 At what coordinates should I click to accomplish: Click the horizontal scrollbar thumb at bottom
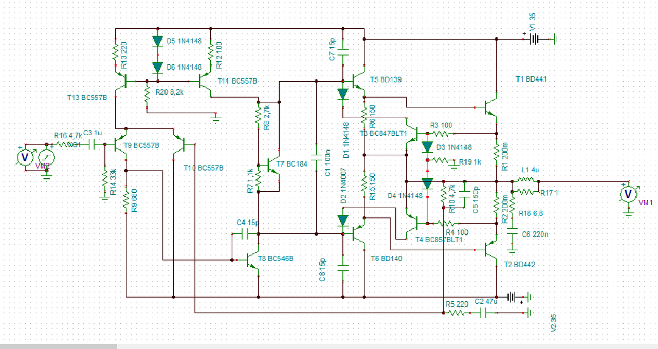tap(59, 346)
